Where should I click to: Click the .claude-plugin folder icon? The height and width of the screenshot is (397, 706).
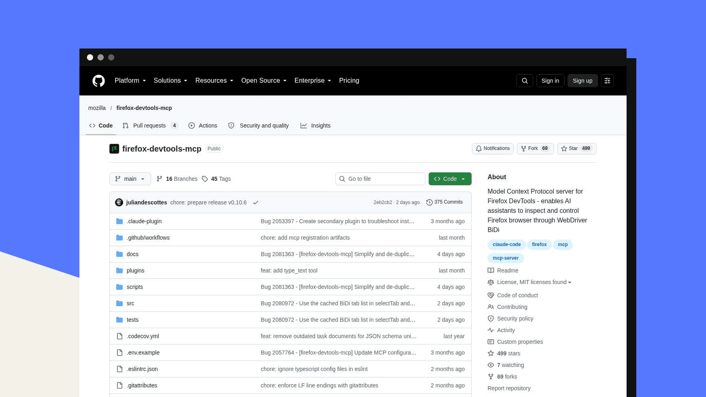coord(120,221)
